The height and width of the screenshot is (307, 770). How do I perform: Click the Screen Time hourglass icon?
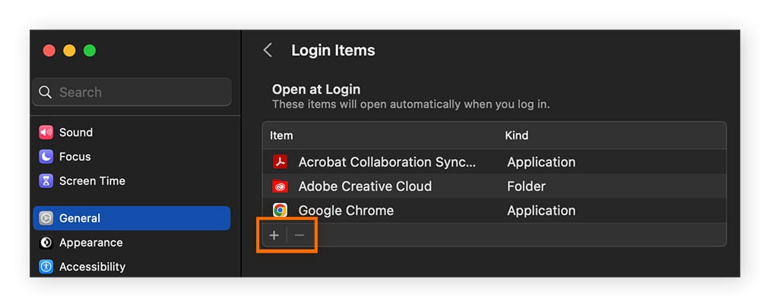(46, 181)
